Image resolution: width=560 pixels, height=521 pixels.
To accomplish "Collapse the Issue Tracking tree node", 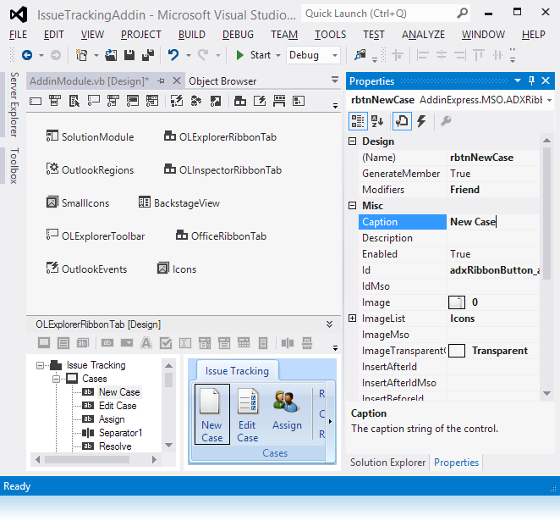I will (x=41, y=365).
